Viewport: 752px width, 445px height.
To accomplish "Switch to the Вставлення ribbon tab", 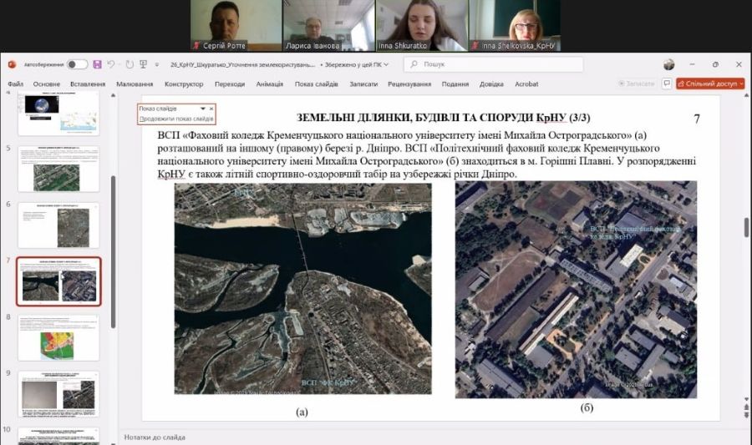I will [x=88, y=83].
